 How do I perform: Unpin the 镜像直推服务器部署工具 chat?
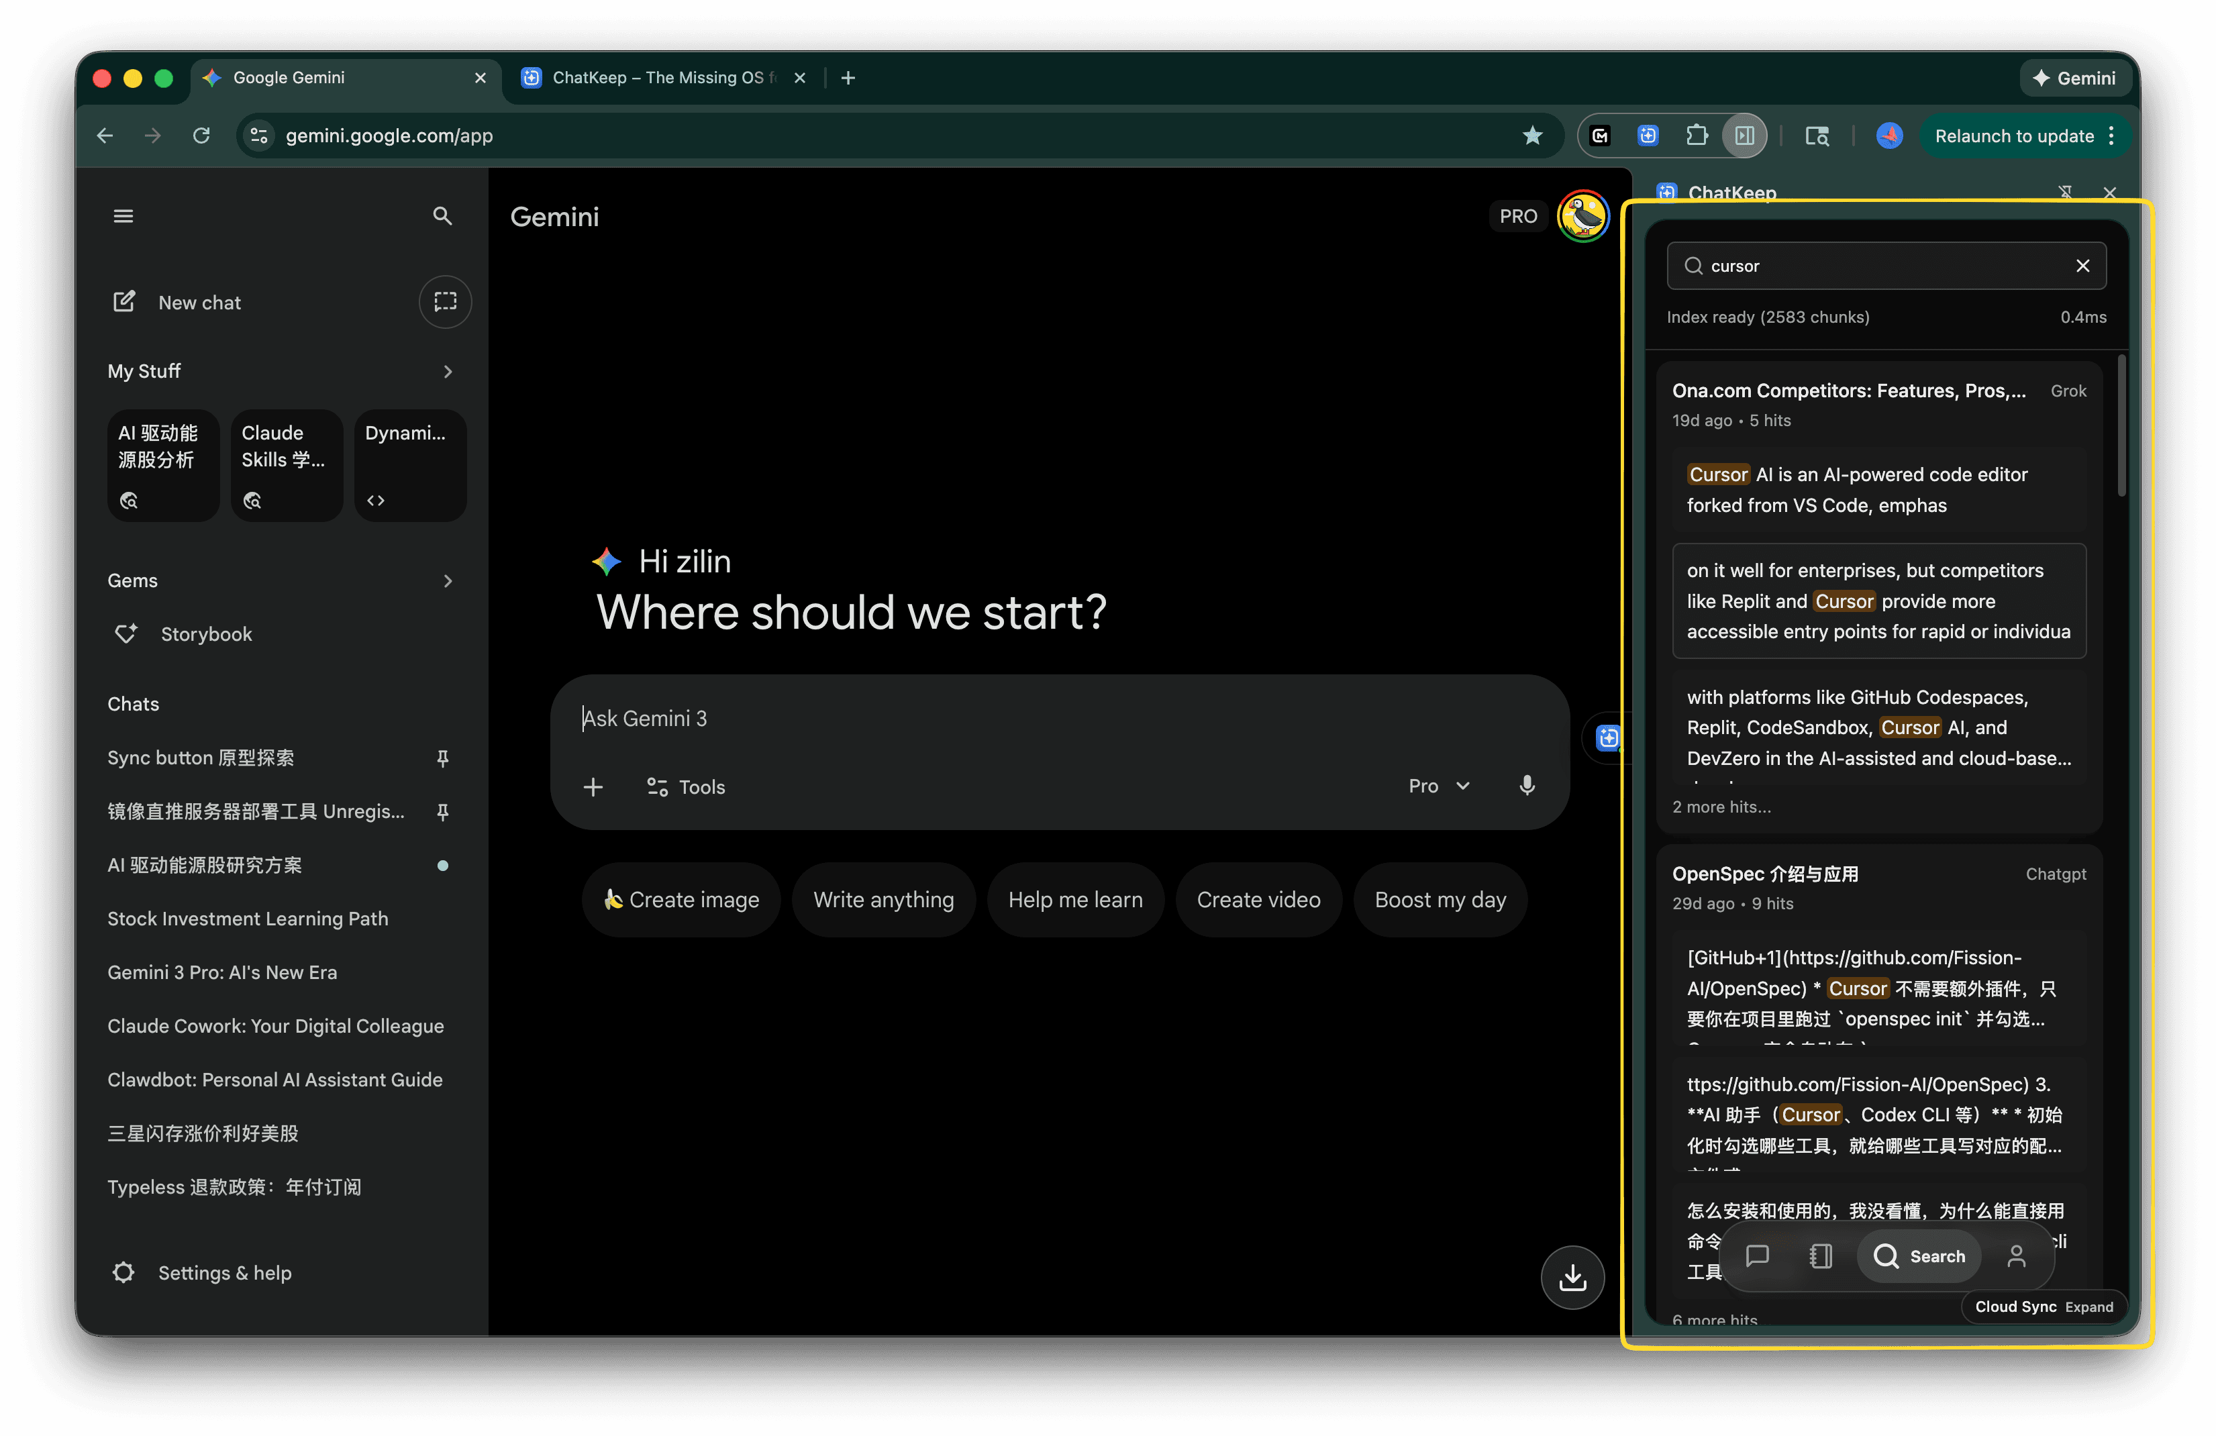point(444,811)
